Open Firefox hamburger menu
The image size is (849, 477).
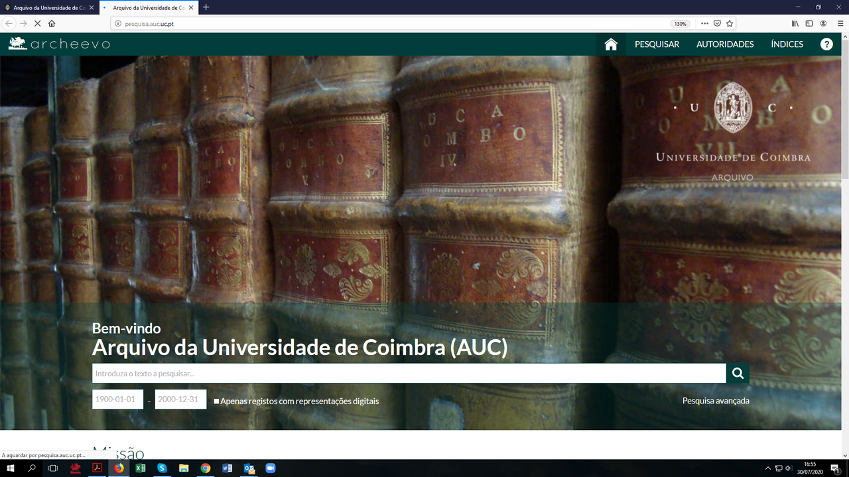[840, 23]
